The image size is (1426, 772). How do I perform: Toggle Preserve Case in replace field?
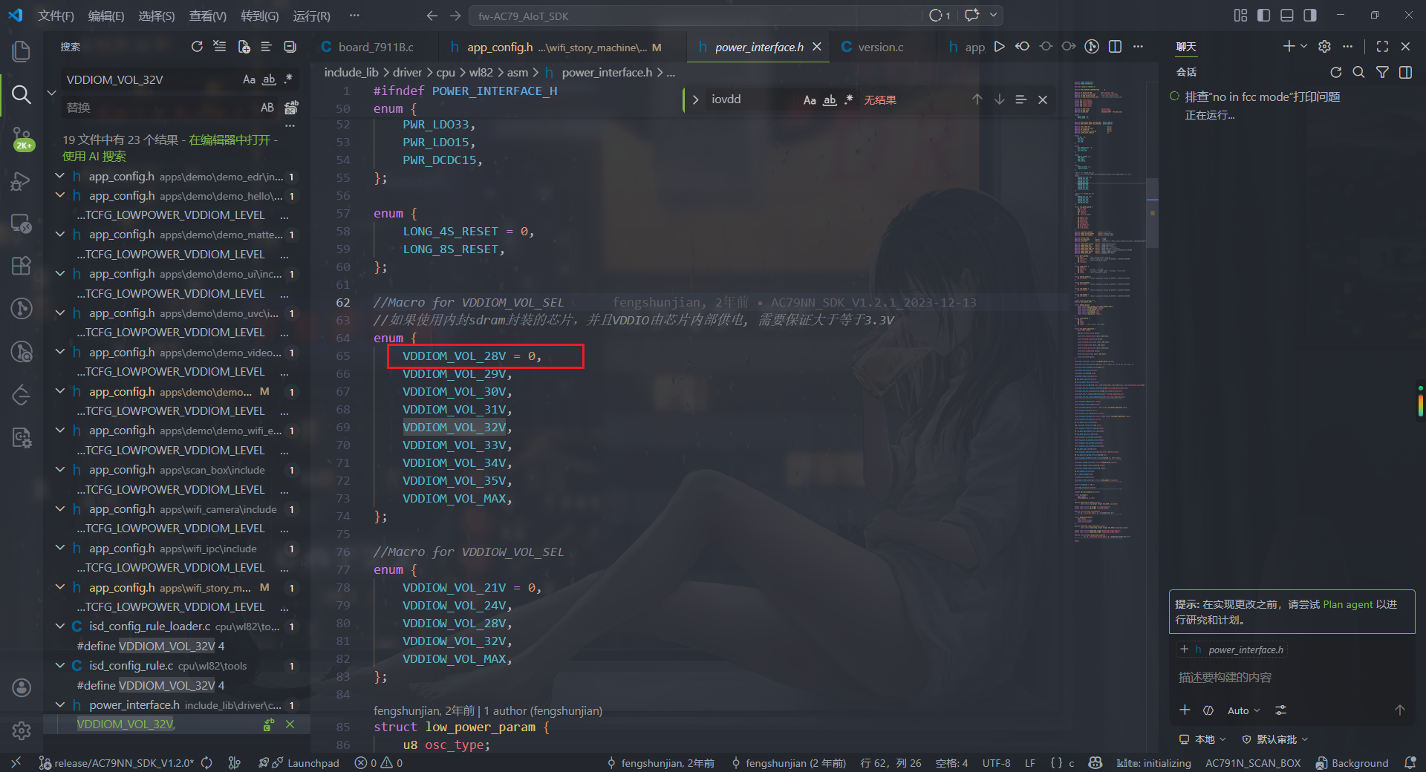coord(267,108)
